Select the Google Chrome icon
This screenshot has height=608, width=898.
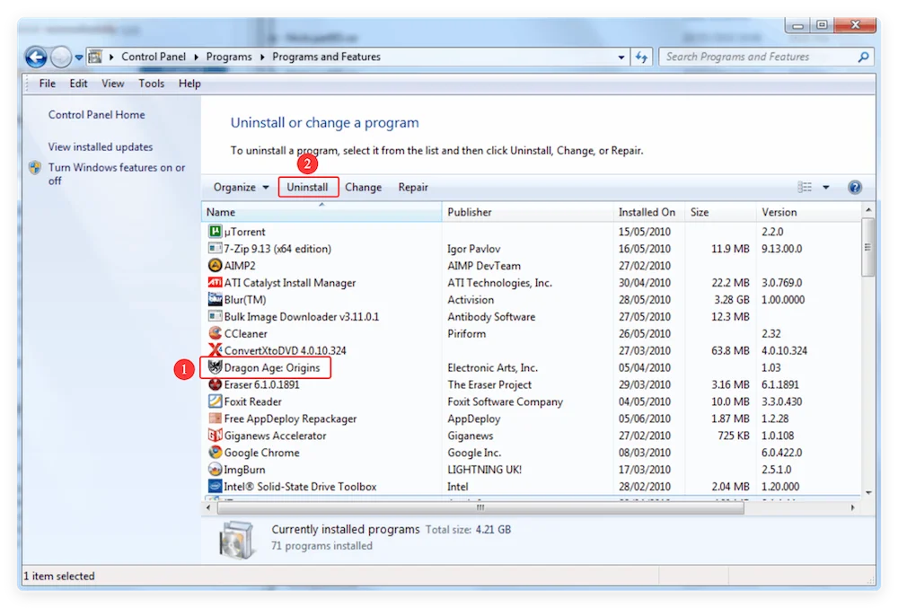pos(215,453)
